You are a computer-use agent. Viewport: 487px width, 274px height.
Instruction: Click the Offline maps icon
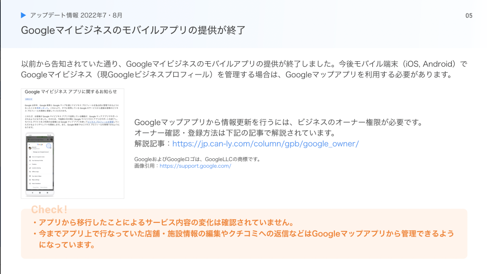pyautogui.click(x=30, y=172)
